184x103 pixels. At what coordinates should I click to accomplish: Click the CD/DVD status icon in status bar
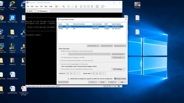(107, 86)
